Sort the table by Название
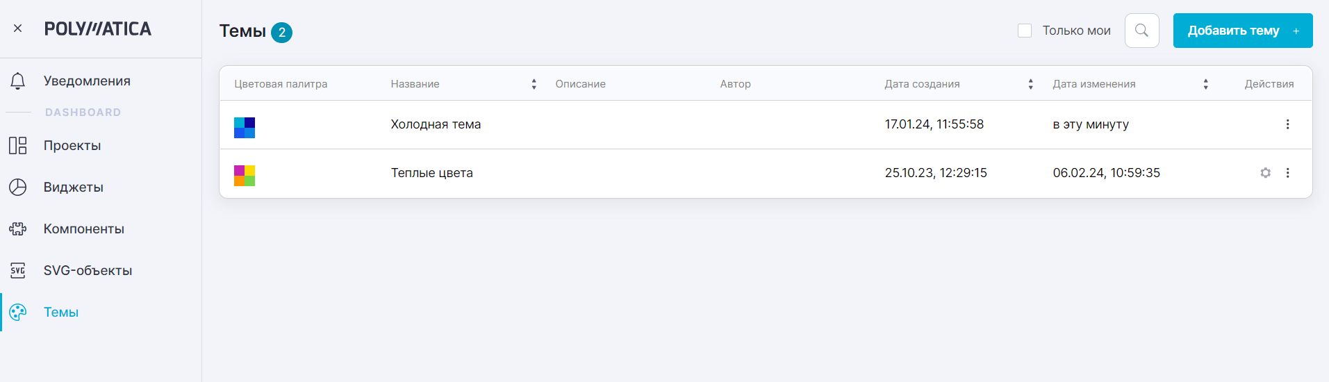The height and width of the screenshot is (382, 1329). click(534, 84)
